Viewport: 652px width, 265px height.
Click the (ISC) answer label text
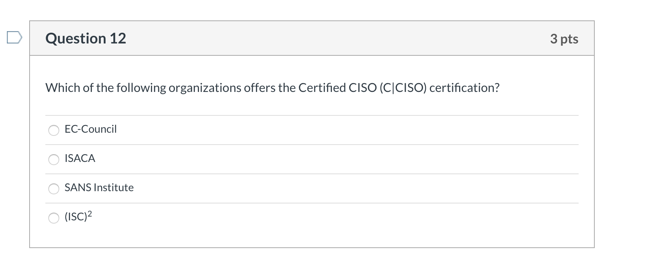coord(75,217)
